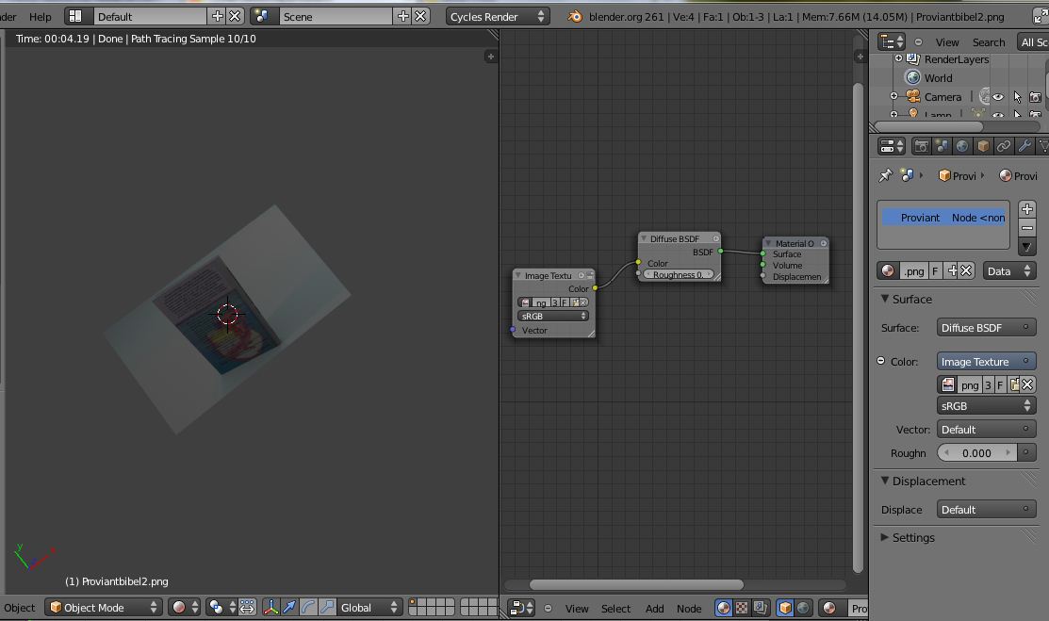This screenshot has height=621, width=1049.
Task: Select the rotate manipulator arc icon
Action: click(x=308, y=607)
